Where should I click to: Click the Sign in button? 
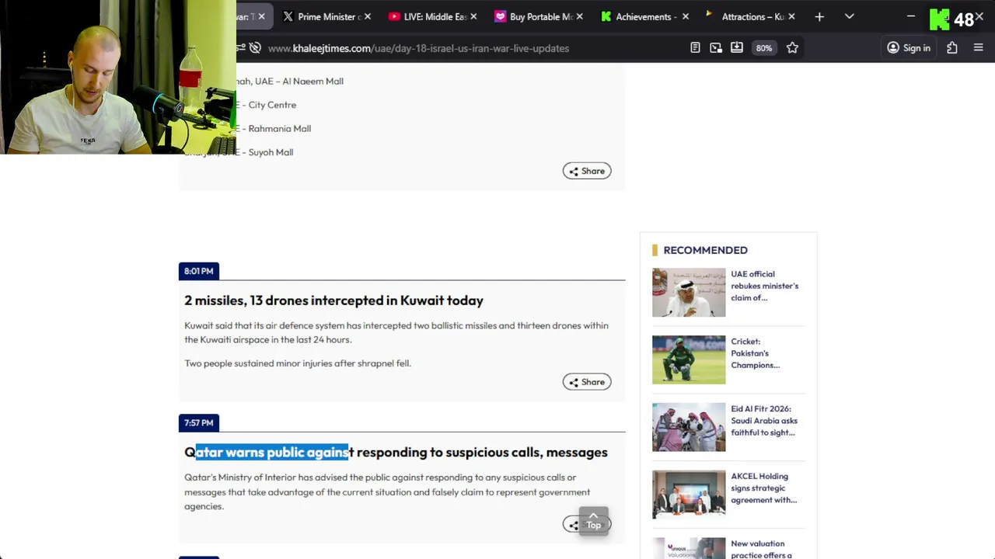[909, 48]
